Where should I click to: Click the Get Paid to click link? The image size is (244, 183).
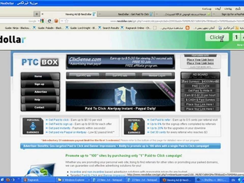pyautogui.click(x=58, y=120)
